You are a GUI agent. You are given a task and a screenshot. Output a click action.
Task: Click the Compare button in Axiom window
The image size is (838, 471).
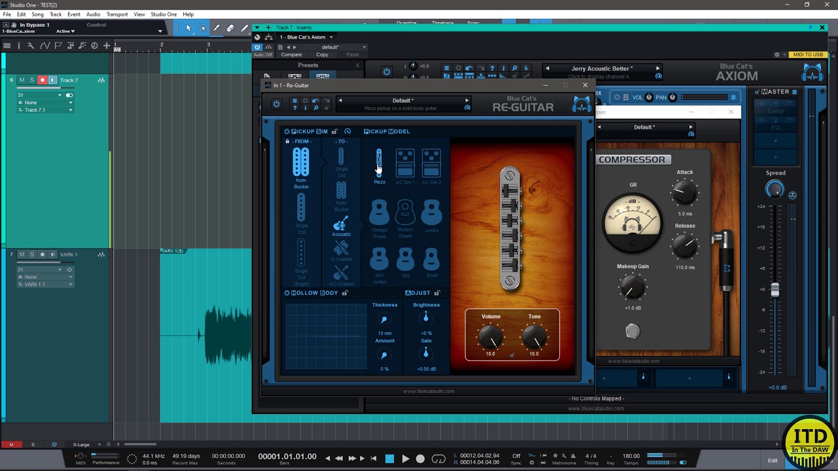291,55
